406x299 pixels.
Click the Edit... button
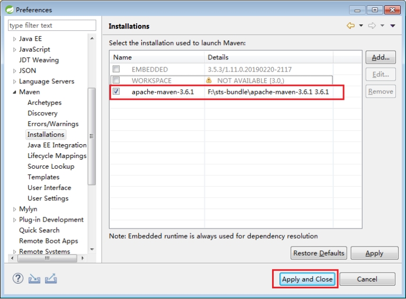point(381,74)
